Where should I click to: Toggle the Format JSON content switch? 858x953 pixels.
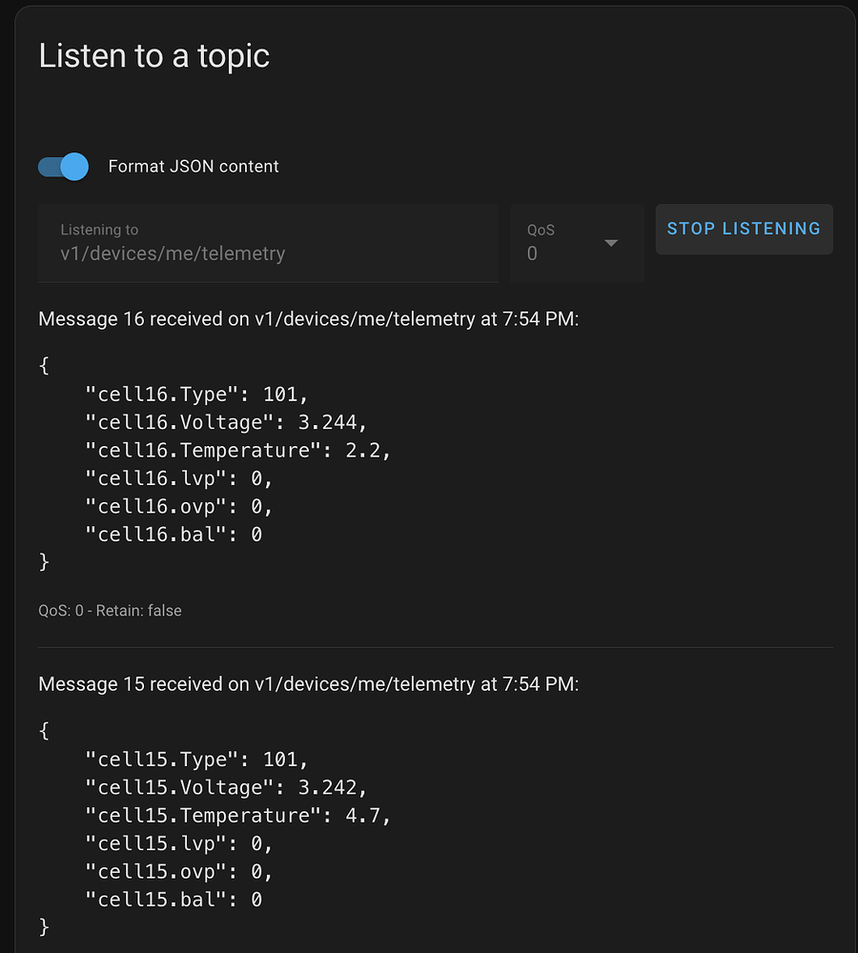(x=64, y=167)
